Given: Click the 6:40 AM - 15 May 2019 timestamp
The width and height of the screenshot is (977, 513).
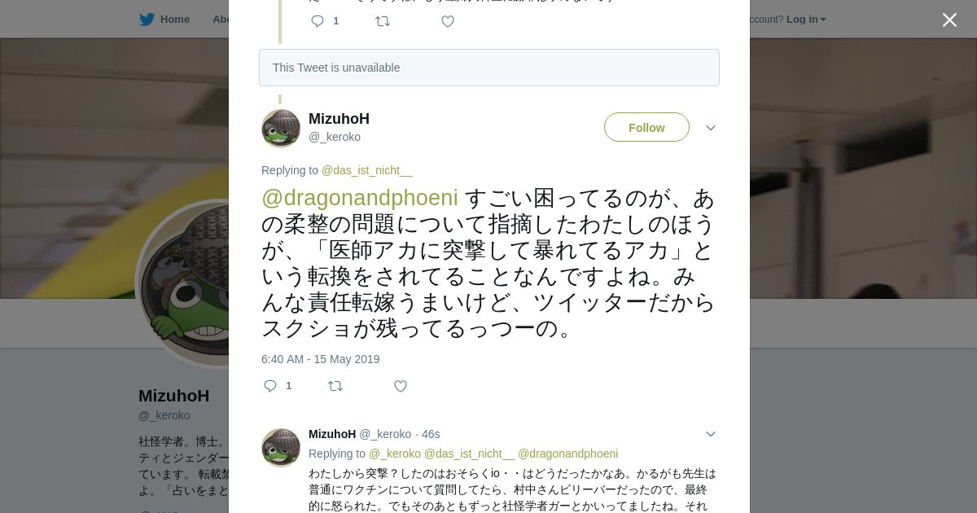Looking at the screenshot, I should [x=321, y=359].
